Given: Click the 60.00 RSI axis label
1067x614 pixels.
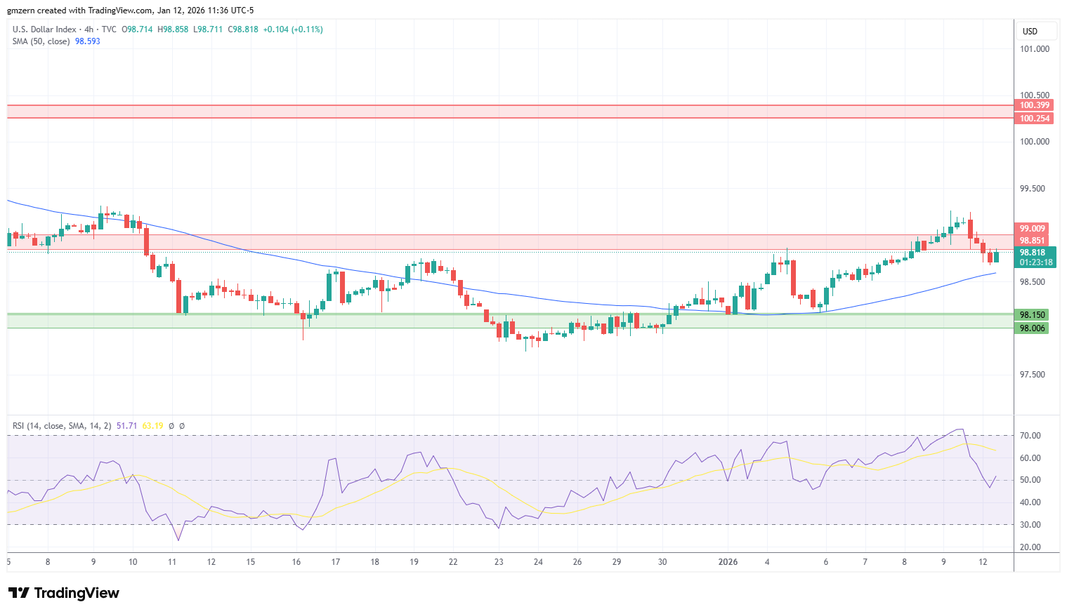Looking at the screenshot, I should pyautogui.click(x=1030, y=458).
